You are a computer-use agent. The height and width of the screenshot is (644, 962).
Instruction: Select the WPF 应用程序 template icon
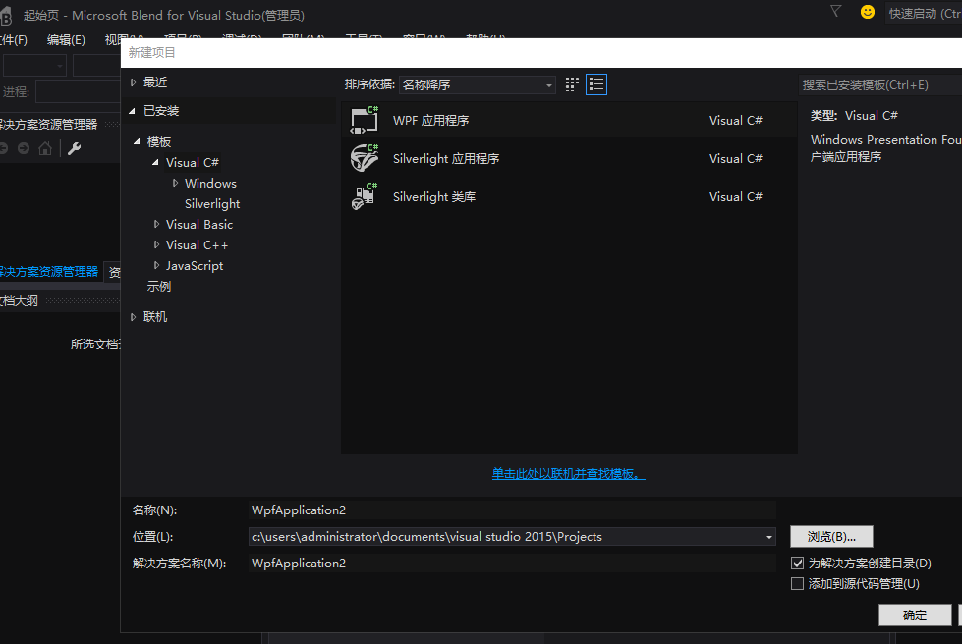pos(365,120)
